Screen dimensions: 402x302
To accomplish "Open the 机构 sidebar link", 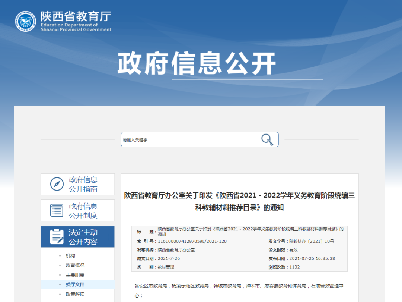I will (70, 255).
